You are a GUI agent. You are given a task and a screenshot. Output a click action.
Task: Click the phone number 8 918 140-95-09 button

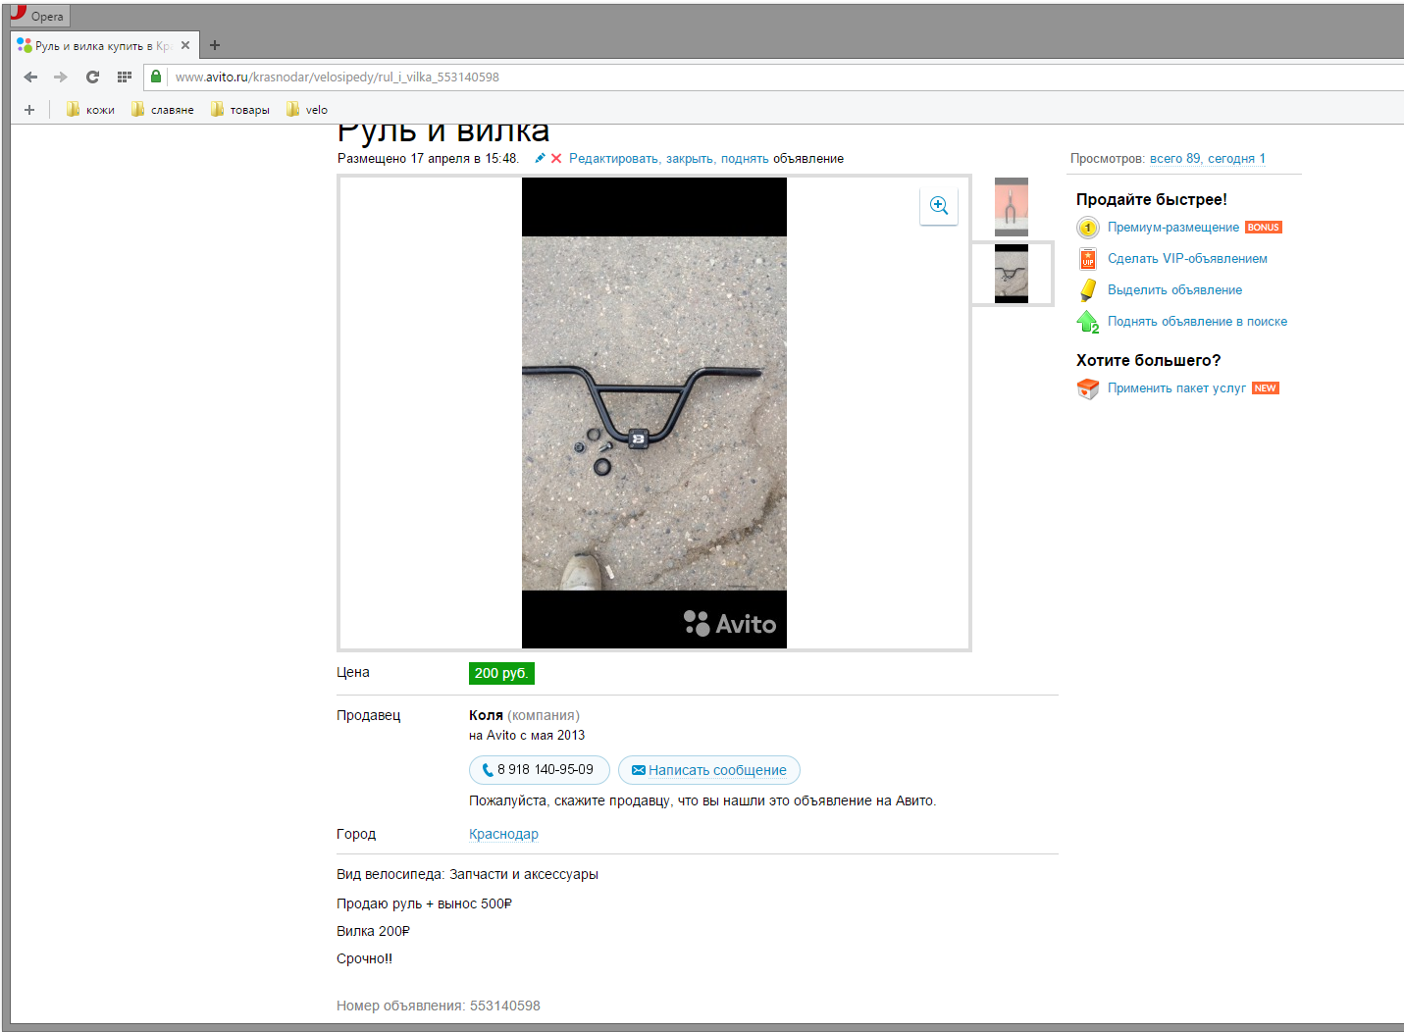click(x=539, y=770)
